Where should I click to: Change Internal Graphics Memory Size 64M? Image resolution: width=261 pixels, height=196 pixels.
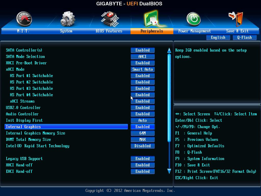pyautogui.click(x=143, y=133)
